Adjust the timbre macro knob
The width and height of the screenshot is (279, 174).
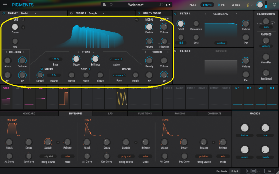(244, 128)
